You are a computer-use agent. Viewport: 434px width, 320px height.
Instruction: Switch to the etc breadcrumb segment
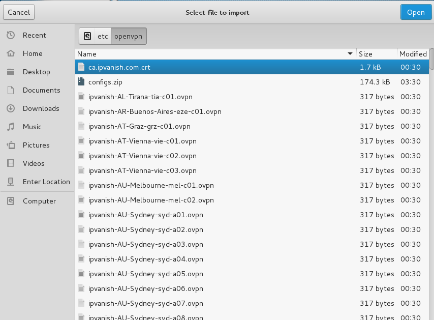[103, 36]
